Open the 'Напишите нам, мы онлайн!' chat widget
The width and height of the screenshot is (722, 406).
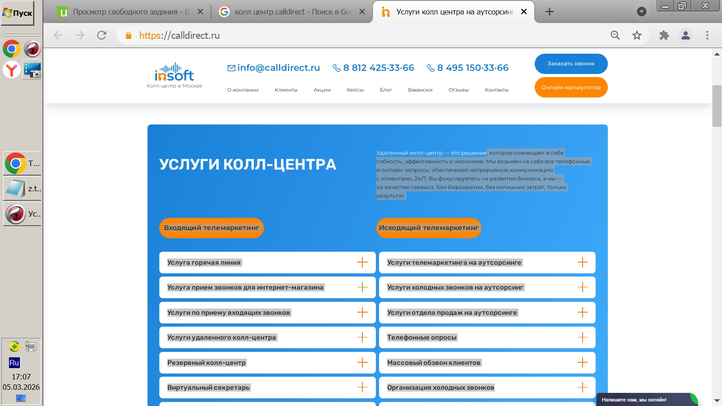click(647, 400)
